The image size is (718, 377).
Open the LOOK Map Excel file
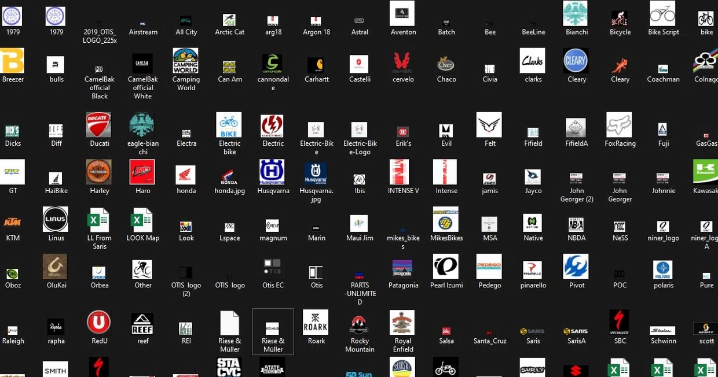[142, 220]
